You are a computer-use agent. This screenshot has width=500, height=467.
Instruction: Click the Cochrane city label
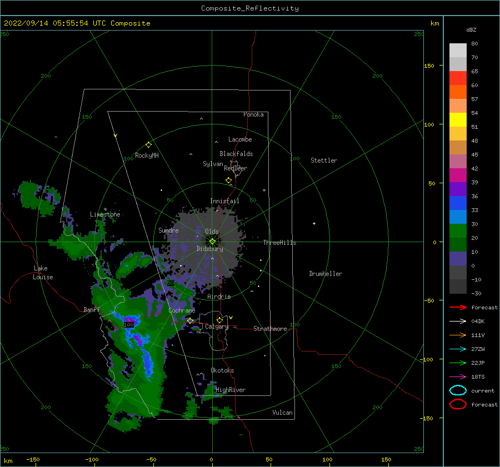click(x=182, y=310)
